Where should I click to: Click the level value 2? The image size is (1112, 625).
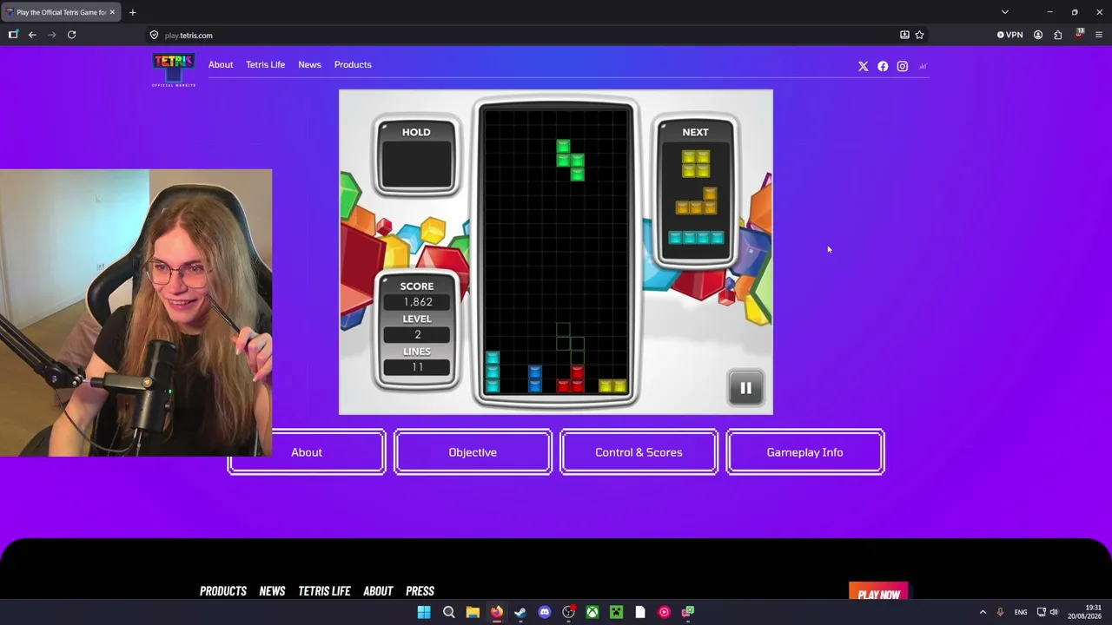pyautogui.click(x=417, y=335)
